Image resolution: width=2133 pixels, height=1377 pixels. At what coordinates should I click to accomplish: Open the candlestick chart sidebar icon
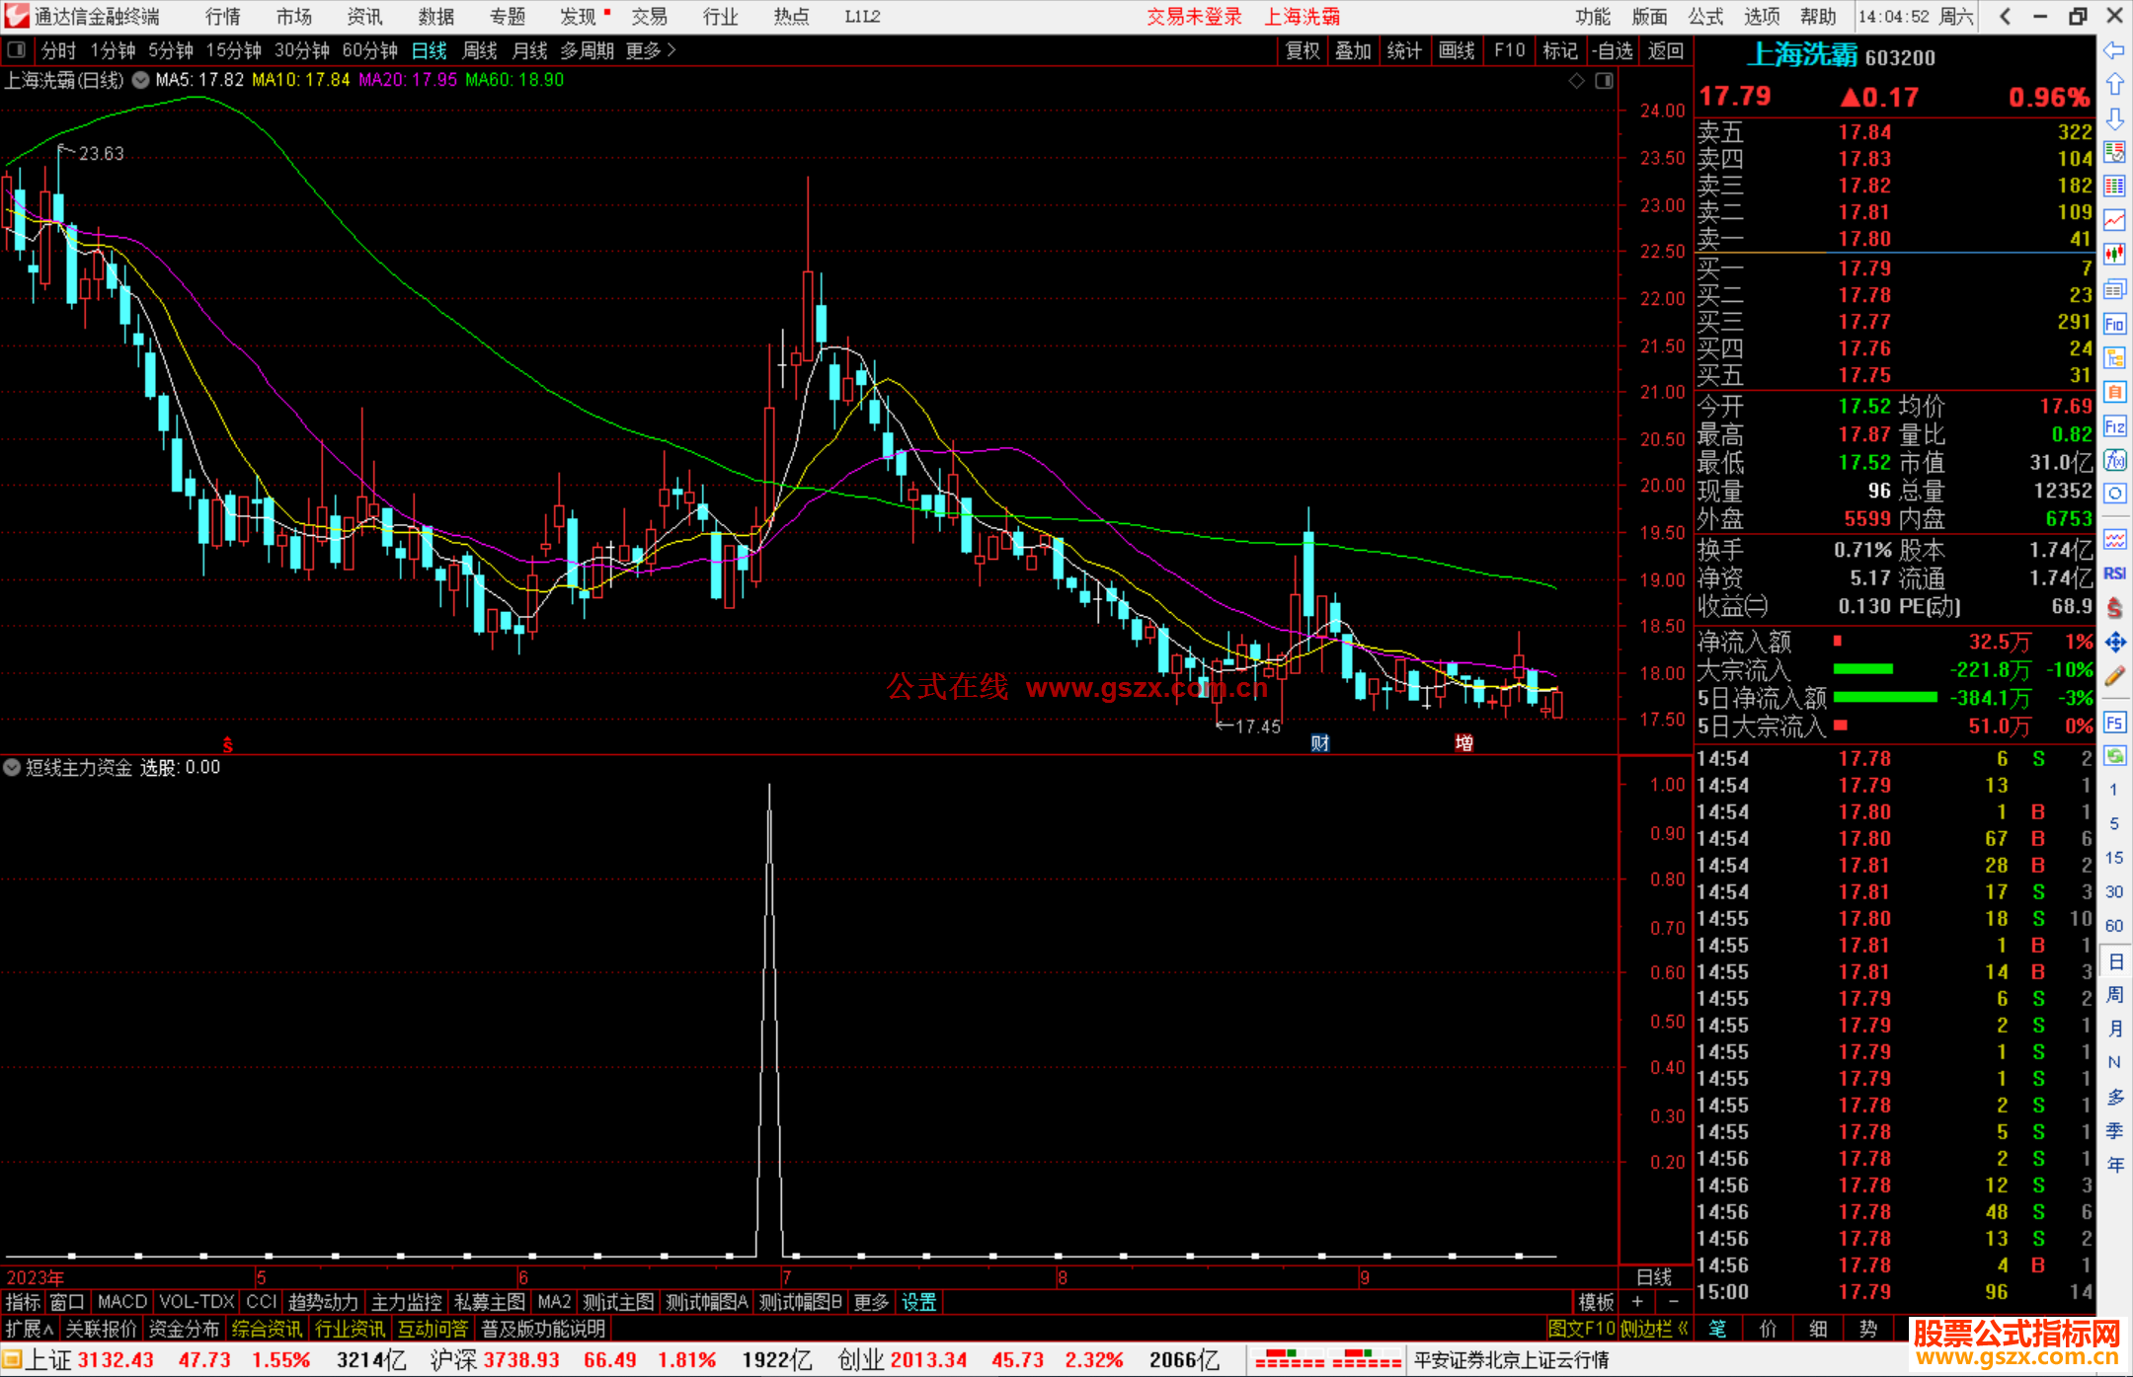pos(2114,255)
